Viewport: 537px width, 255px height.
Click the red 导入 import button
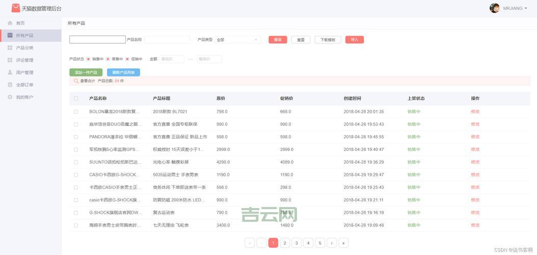pyautogui.click(x=355, y=40)
